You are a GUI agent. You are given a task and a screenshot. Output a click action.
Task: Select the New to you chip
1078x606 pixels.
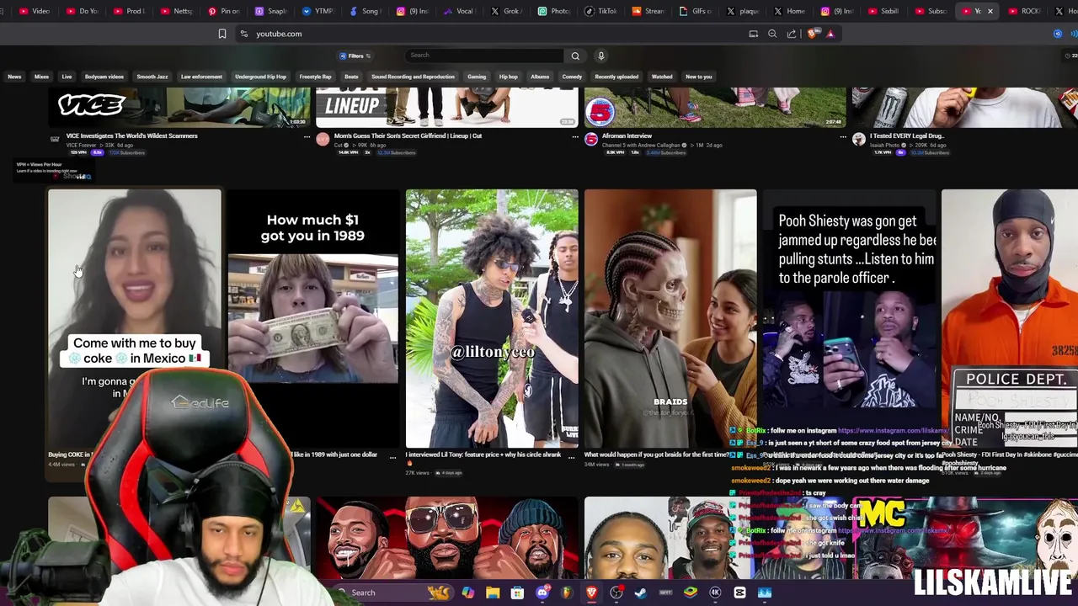[x=699, y=77]
